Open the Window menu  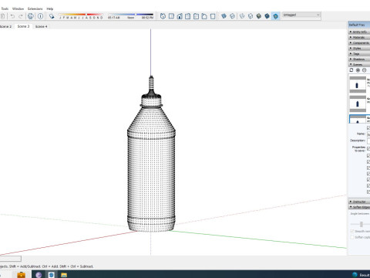[18, 8]
